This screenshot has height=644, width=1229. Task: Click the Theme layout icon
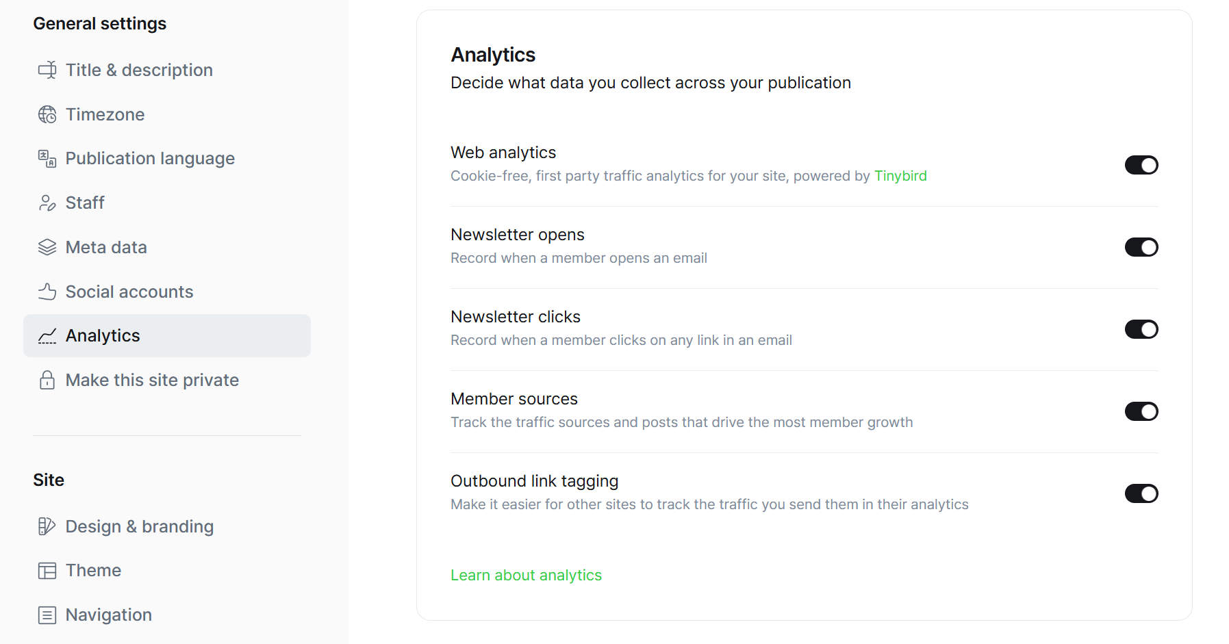point(47,571)
